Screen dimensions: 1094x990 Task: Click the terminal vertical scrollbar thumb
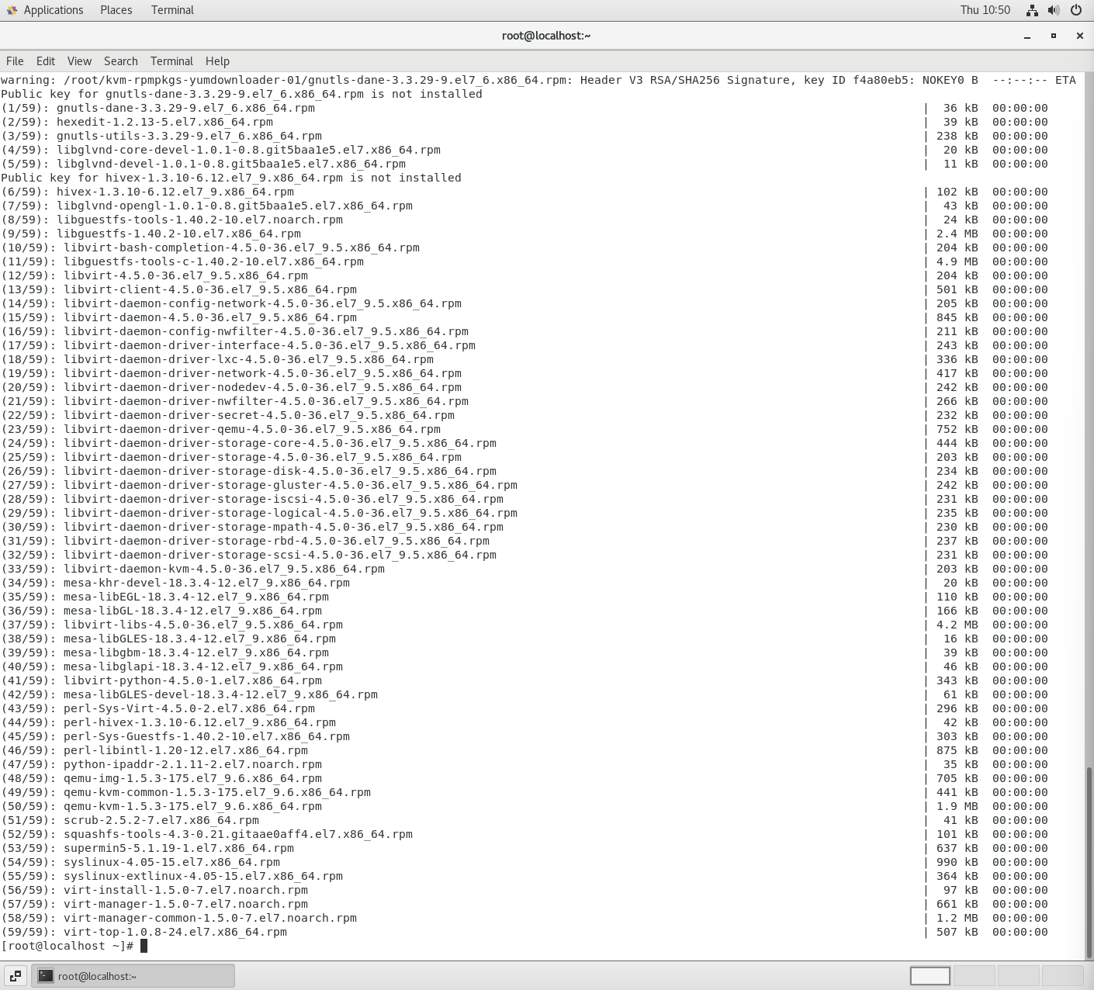pyautogui.click(x=1089, y=862)
